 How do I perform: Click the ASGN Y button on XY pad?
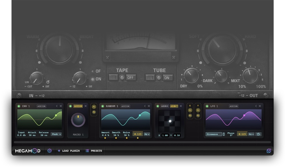click(174, 106)
